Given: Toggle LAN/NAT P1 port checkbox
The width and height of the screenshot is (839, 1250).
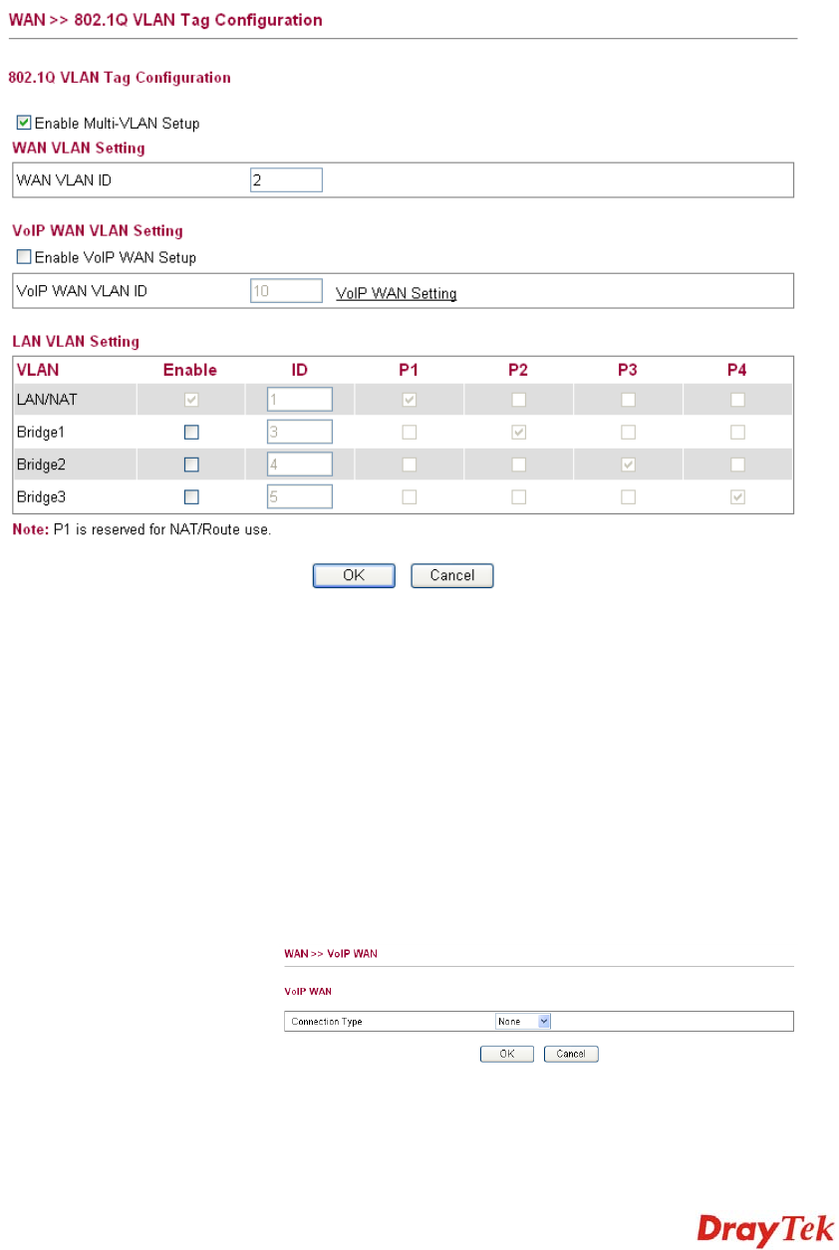Looking at the screenshot, I should point(409,400).
